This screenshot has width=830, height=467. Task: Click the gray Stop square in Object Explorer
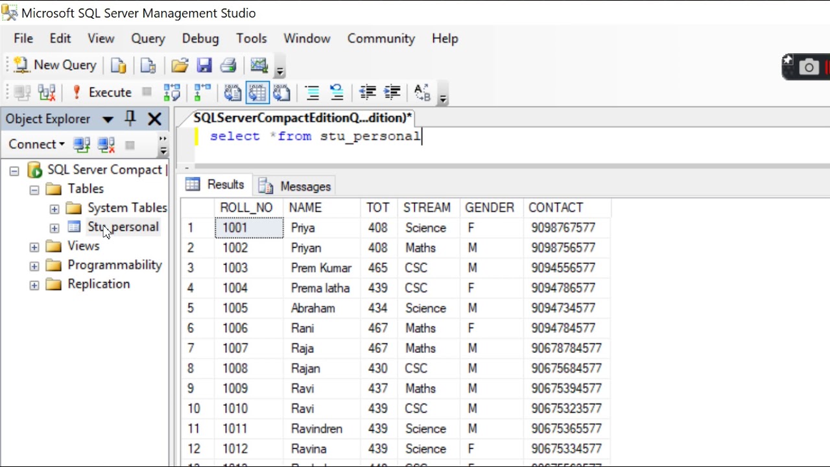(x=130, y=145)
